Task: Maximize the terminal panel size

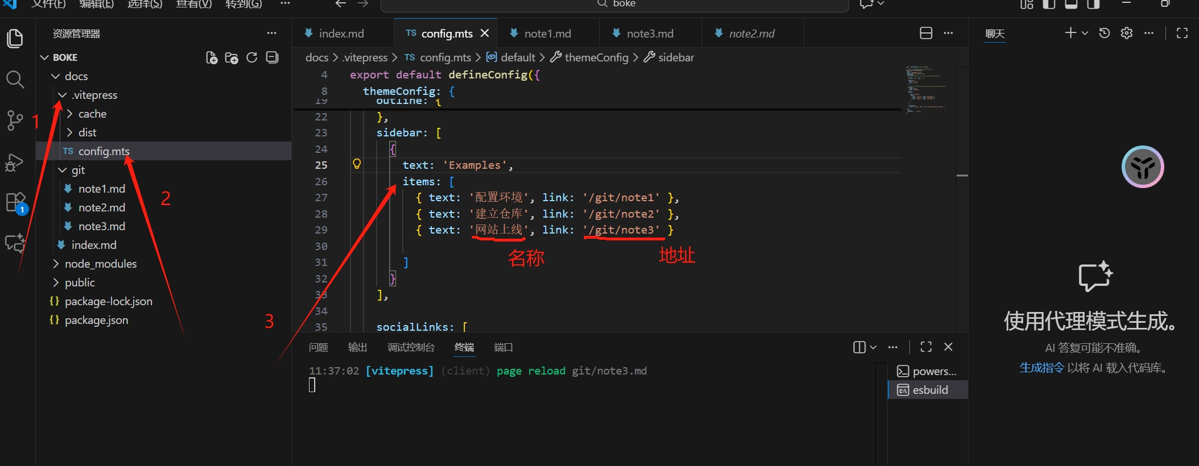Action: point(926,347)
